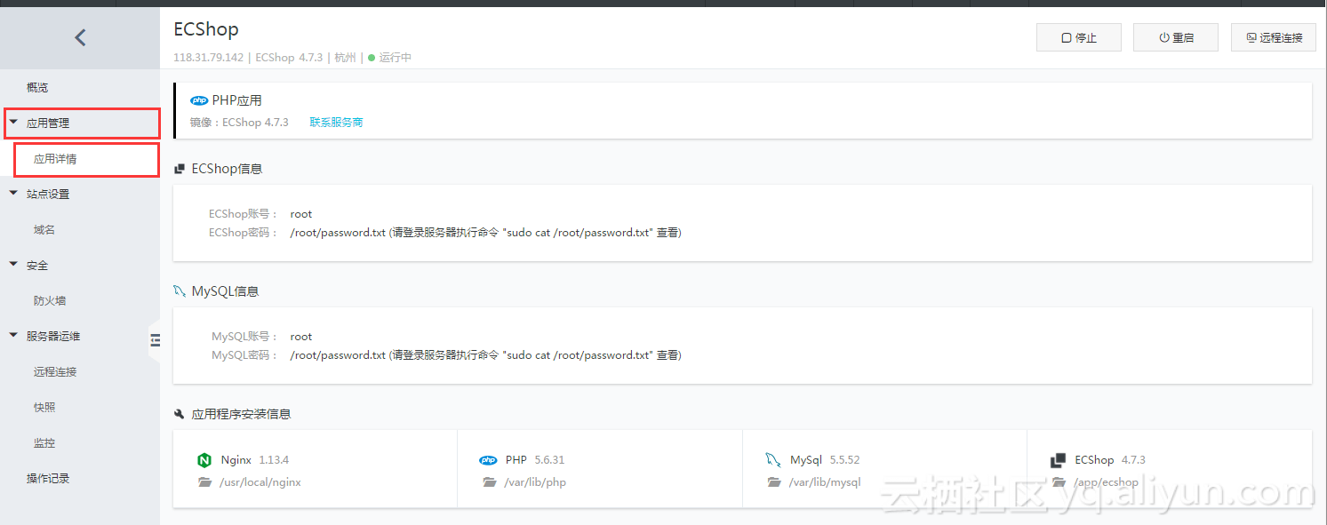Screen dimensions: 1327x525
Task: Collapse the 安全 section arrow
Action: [x=13, y=265]
